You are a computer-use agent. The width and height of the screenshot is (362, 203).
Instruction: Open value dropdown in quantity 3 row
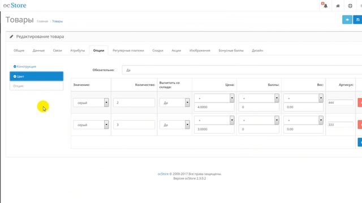91,125
